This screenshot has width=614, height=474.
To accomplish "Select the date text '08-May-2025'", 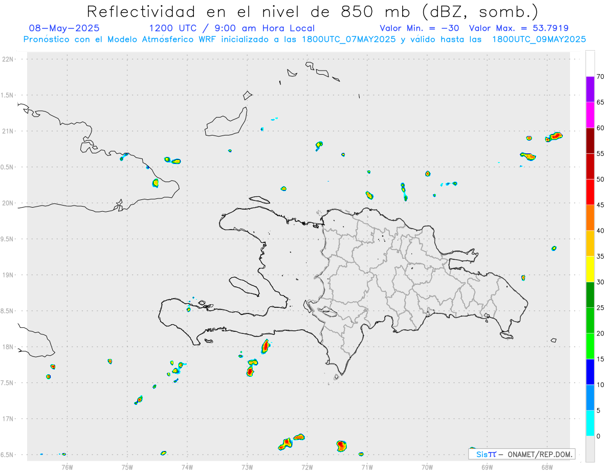I will [64, 28].
